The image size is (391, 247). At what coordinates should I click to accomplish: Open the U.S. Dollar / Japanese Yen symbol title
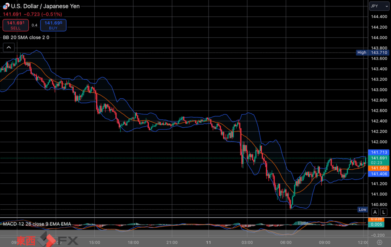[45, 6]
